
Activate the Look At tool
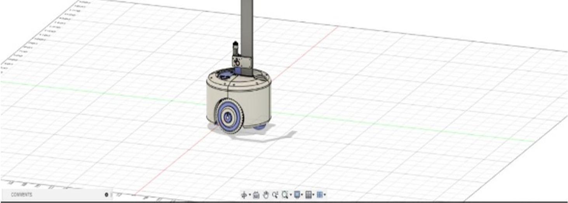click(x=256, y=195)
